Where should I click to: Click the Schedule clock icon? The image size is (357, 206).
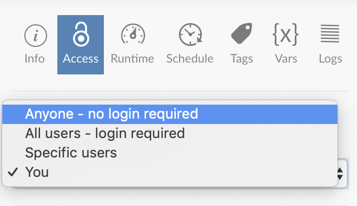(x=190, y=35)
